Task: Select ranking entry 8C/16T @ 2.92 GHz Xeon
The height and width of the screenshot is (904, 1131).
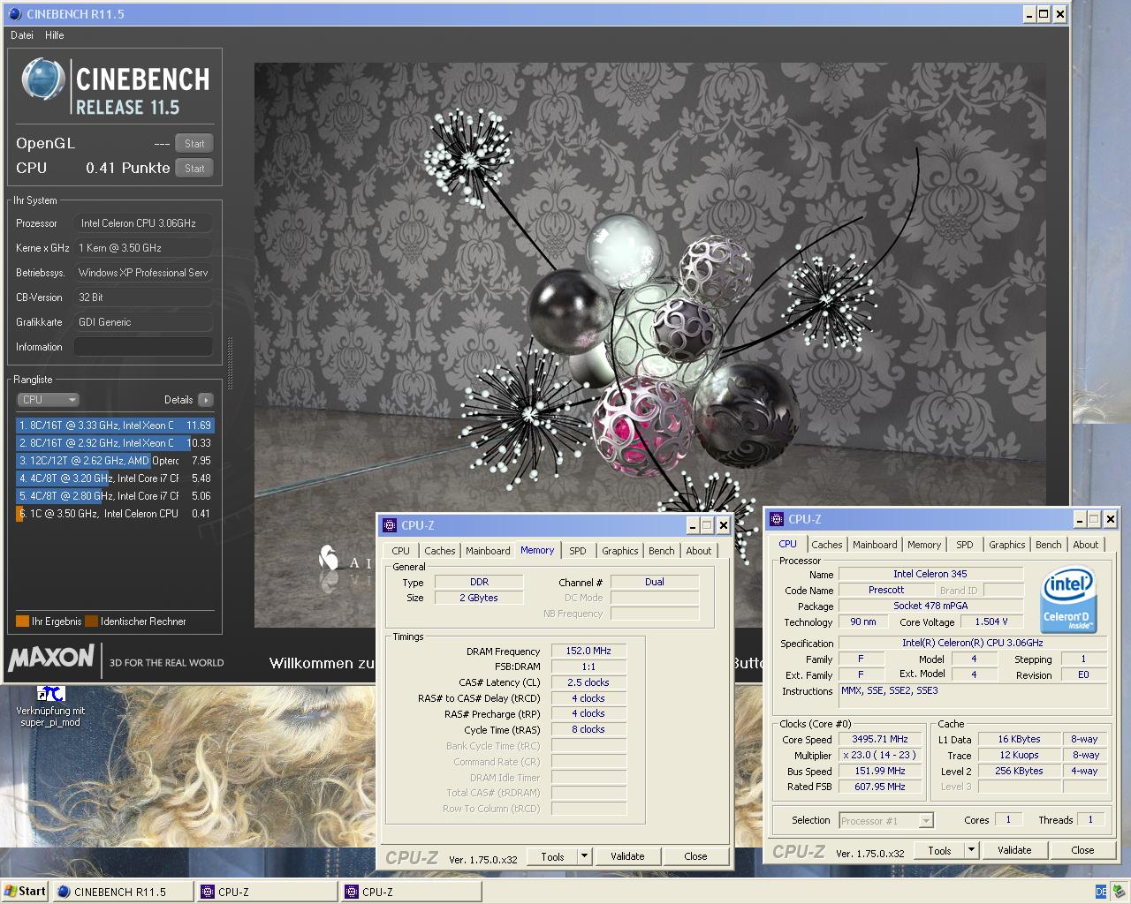Action: pyautogui.click(x=115, y=443)
